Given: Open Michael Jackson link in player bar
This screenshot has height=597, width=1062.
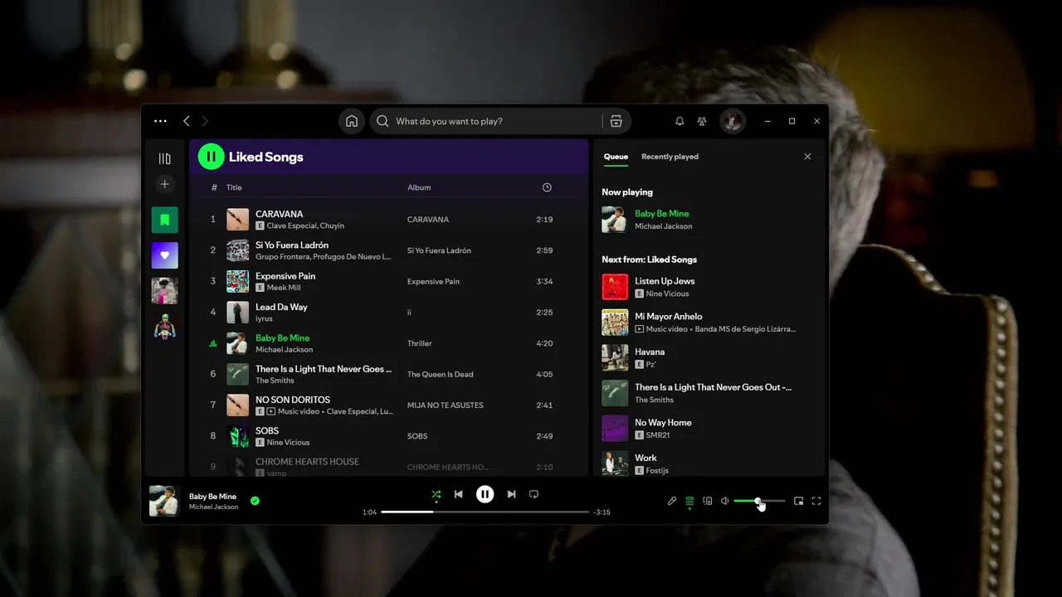Looking at the screenshot, I should tap(213, 507).
